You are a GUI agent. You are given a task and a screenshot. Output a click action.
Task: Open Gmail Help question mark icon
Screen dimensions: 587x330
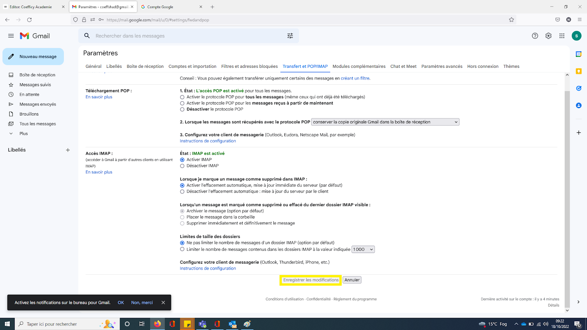tap(535, 36)
